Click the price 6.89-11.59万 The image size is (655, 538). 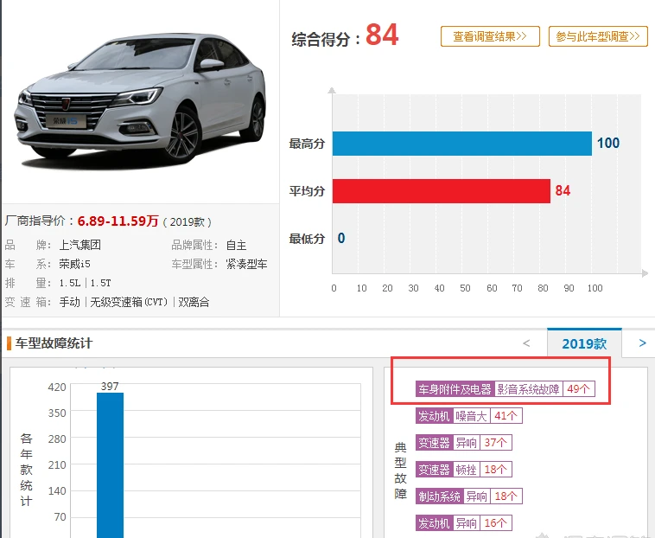[118, 221]
